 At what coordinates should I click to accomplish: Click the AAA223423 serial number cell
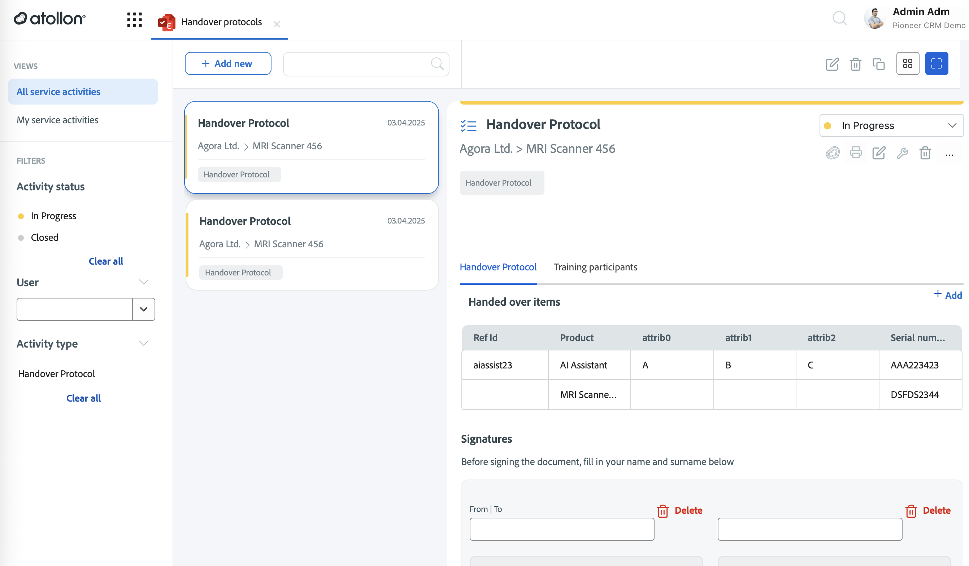click(x=920, y=365)
